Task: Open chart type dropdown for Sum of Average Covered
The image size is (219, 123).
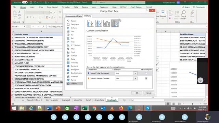Action: (135, 79)
